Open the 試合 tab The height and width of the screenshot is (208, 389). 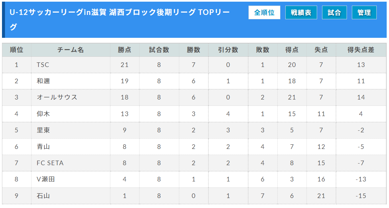click(x=334, y=12)
